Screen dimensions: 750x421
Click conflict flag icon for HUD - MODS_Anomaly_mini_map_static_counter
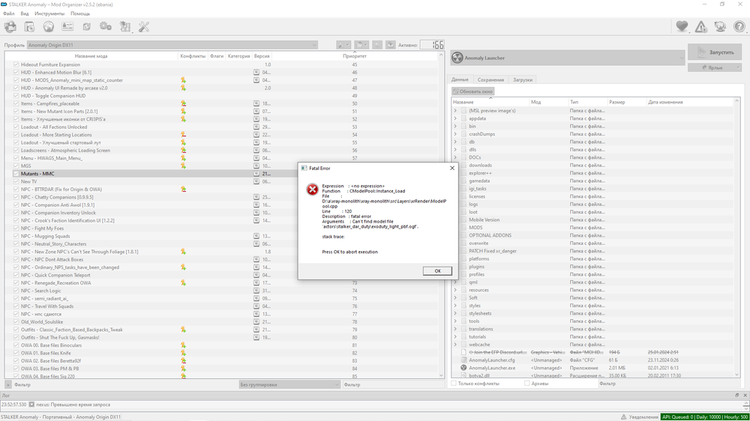(x=183, y=80)
